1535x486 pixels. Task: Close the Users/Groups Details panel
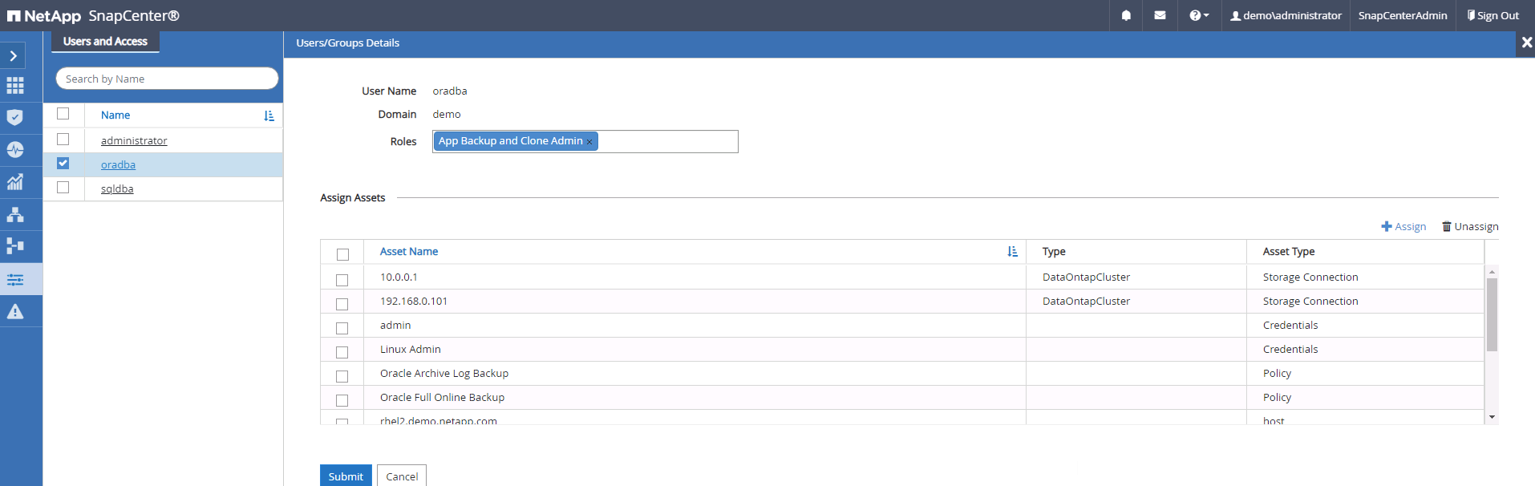coord(1527,43)
